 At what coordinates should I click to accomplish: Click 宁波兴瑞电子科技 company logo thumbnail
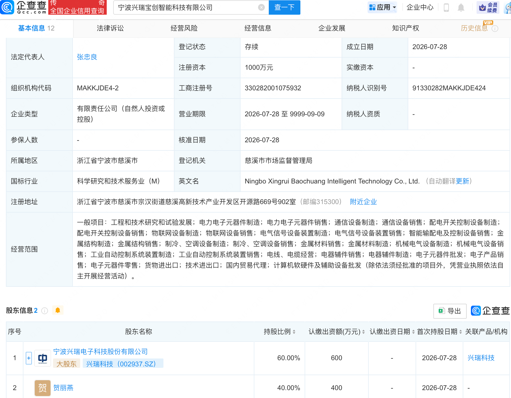(43, 358)
